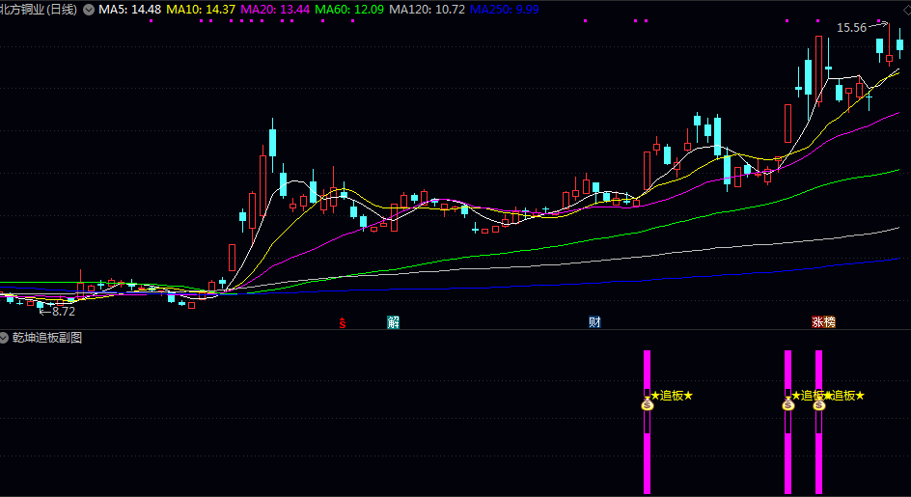Select the MA10 moving average label
This screenshot has width=911, height=497.
[201, 10]
